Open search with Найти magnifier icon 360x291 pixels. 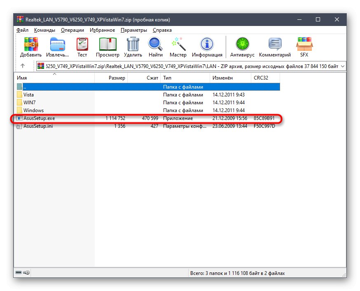click(155, 44)
